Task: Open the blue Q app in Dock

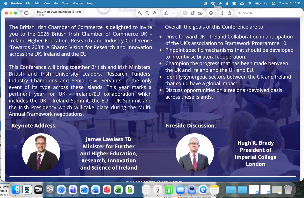Action: point(203,190)
